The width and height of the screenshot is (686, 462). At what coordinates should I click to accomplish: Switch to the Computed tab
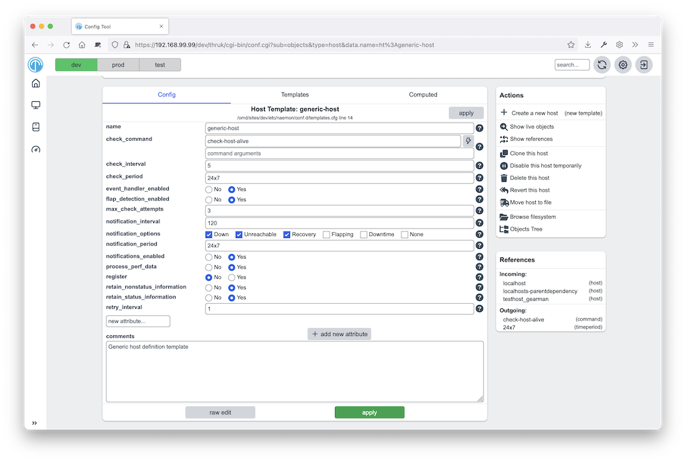[423, 95]
